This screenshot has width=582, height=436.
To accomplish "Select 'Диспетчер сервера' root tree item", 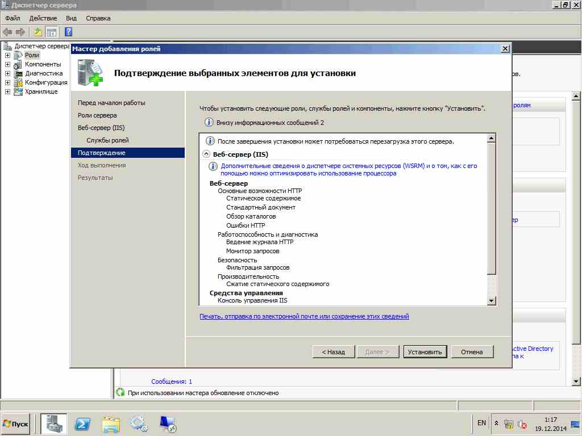I will [41, 46].
